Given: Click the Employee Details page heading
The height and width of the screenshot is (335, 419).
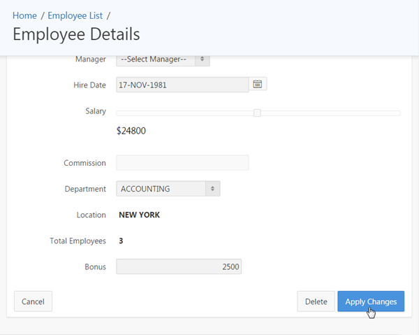Looking at the screenshot, I should [x=76, y=34].
